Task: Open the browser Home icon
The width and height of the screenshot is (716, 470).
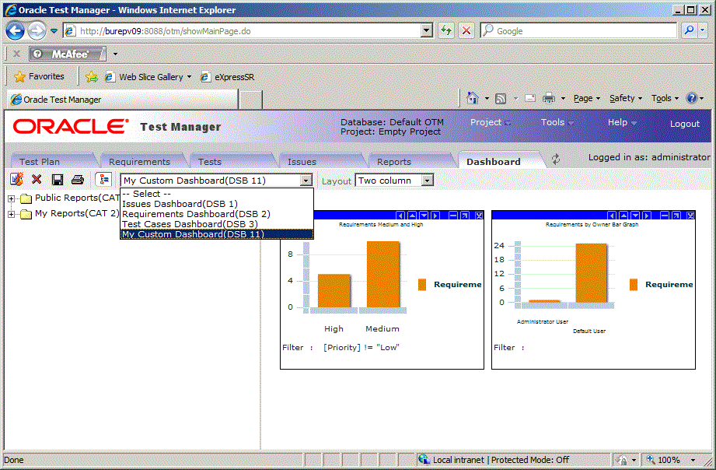Action: click(473, 98)
